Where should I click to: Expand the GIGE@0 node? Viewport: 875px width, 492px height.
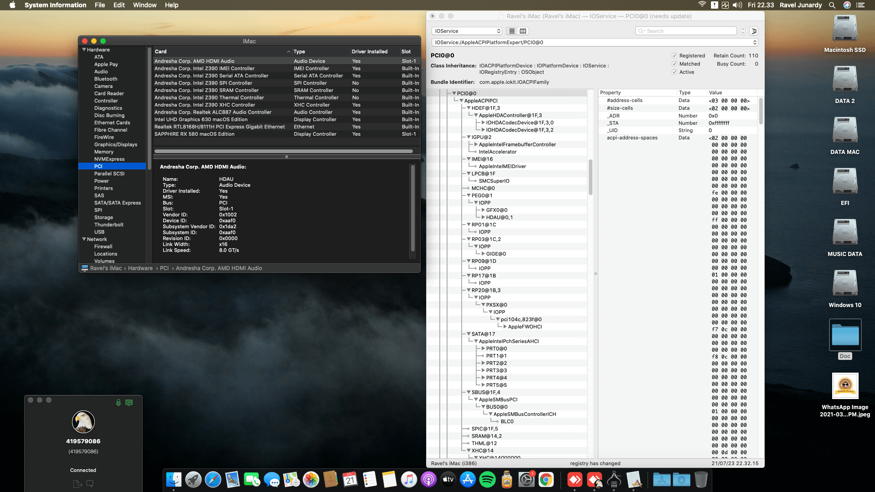pos(483,254)
